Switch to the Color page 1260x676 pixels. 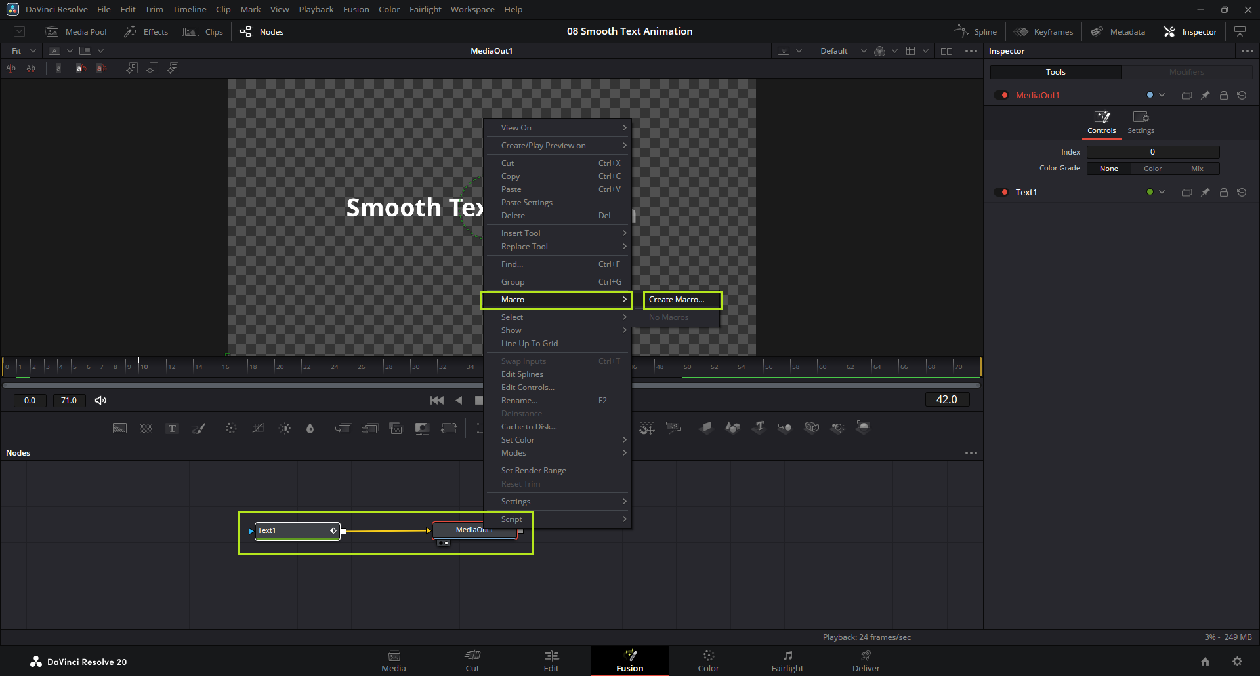click(x=708, y=660)
